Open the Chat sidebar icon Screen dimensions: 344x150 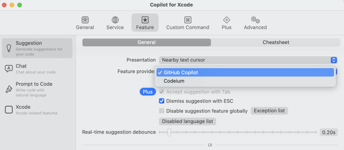(x=9, y=69)
